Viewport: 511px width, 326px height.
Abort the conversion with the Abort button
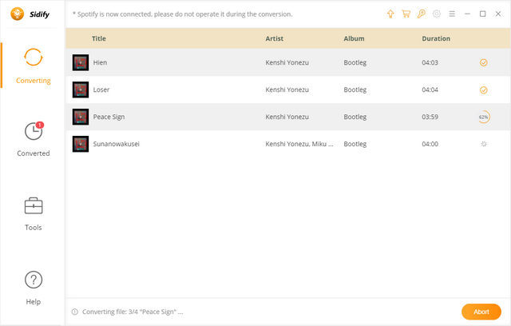pos(481,312)
